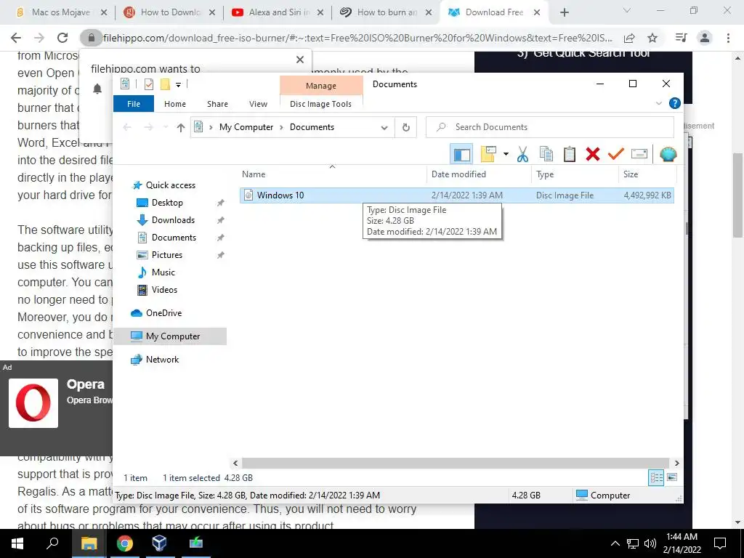
Task: Toggle the navigation pane toolbar button
Action: (x=461, y=154)
